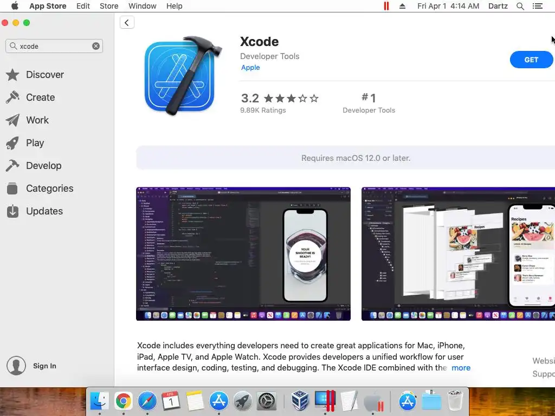Expand the description with more link

click(461, 368)
